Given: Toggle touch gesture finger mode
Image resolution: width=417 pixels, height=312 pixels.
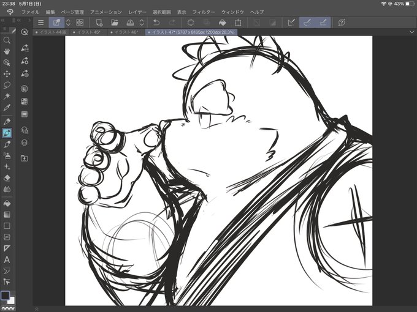Looking at the screenshot, I should click(x=56, y=23).
